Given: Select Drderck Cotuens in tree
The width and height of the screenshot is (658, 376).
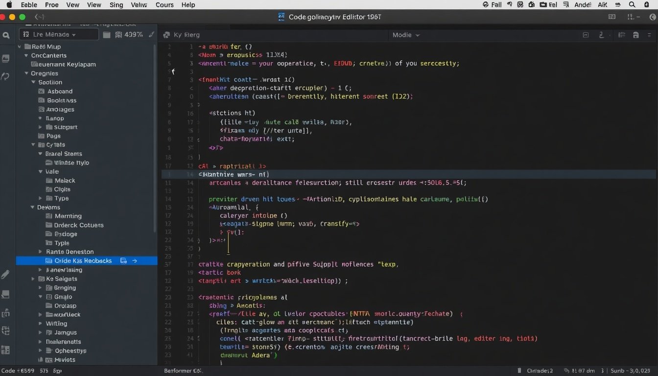Looking at the screenshot, I should (79, 225).
